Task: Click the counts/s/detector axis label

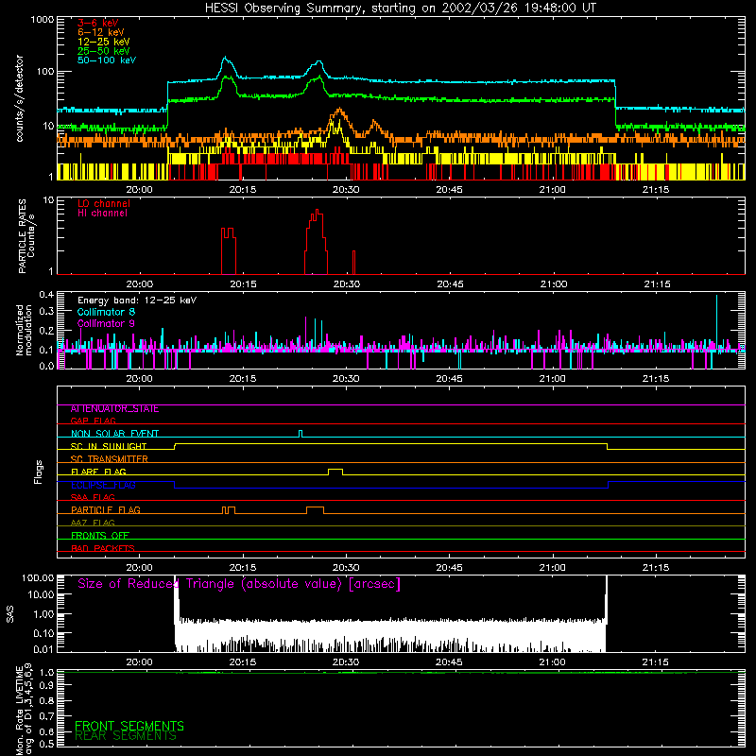Action: pos(20,98)
